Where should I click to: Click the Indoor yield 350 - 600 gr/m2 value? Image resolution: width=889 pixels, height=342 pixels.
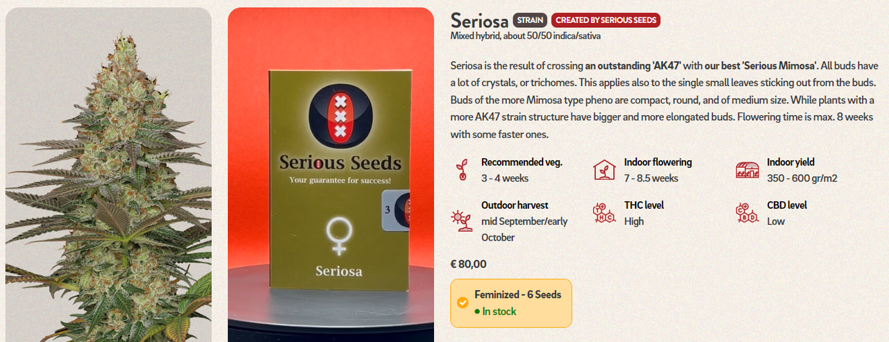pos(801,178)
